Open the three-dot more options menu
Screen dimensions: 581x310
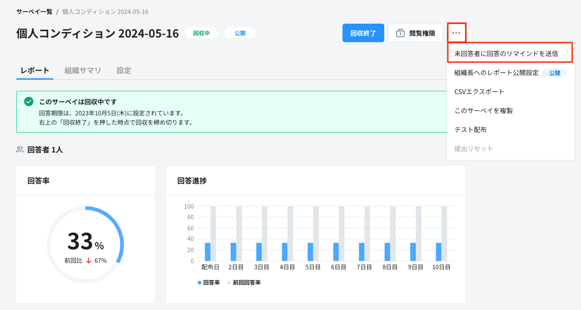pos(456,33)
